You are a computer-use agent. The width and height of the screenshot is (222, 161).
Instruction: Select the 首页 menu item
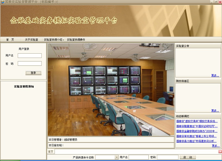[x=10, y=39]
